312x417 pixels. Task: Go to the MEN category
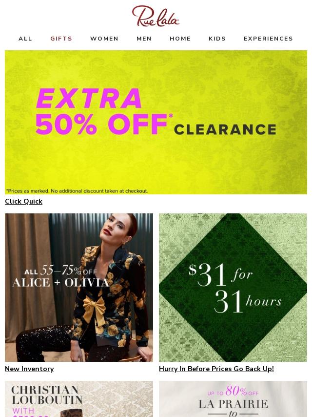[144, 39]
